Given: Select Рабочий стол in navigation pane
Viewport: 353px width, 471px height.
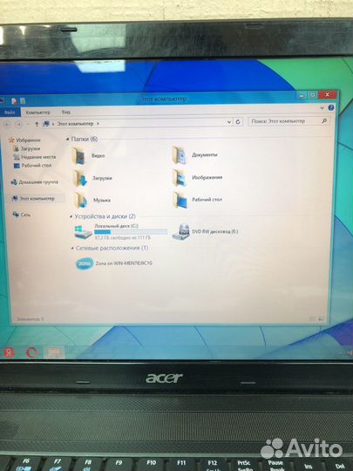Looking at the screenshot, I should tap(32, 166).
